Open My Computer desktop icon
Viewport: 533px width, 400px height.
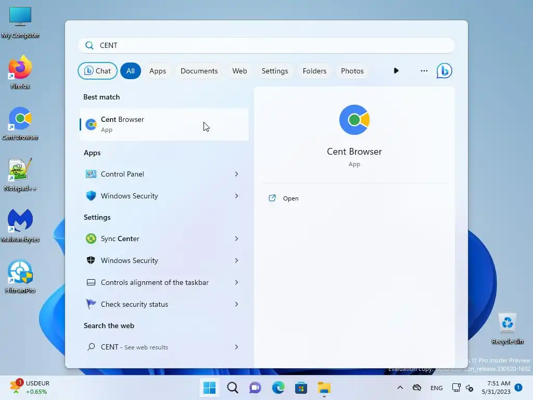(20, 22)
